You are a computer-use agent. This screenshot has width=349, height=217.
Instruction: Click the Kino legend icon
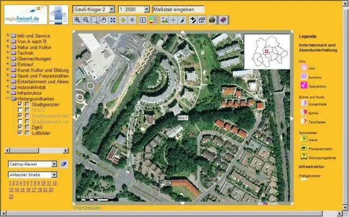click(304, 67)
